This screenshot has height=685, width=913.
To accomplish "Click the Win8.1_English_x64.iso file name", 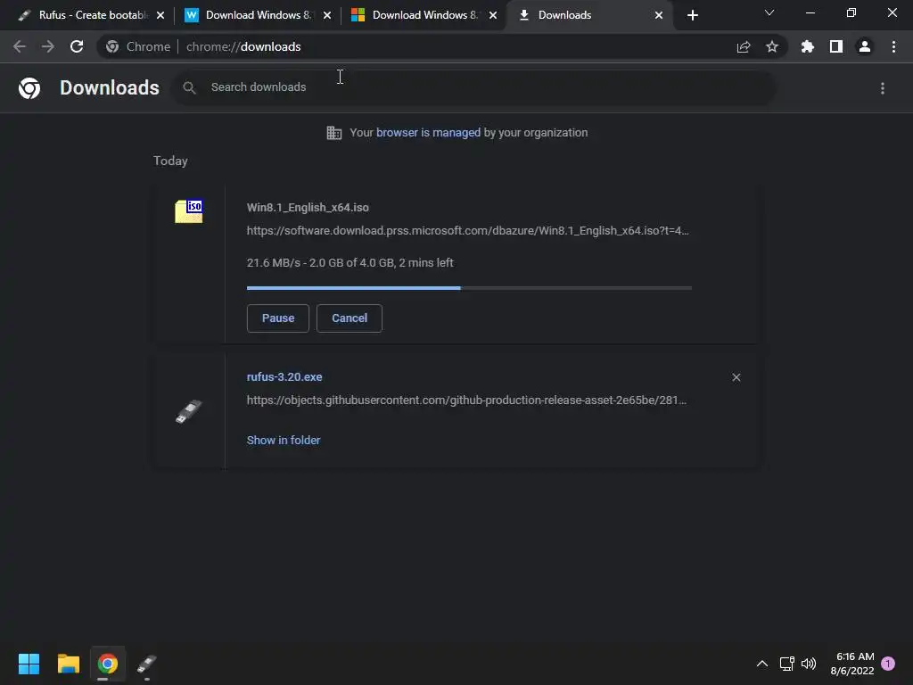I will coord(308,207).
